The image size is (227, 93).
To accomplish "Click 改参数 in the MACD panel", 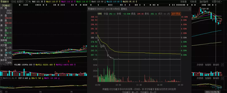I will click(x=200, y=78).
